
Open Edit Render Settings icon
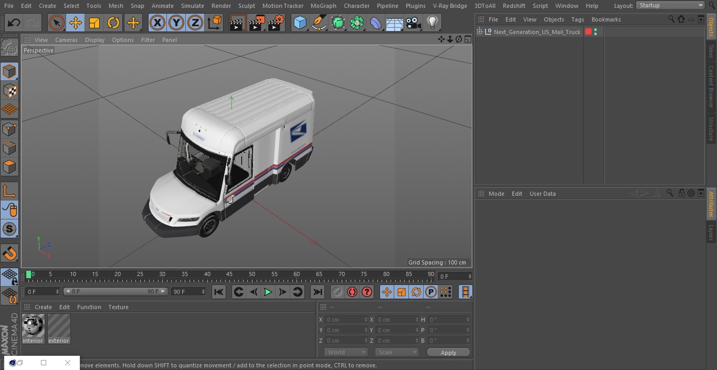[276, 23]
